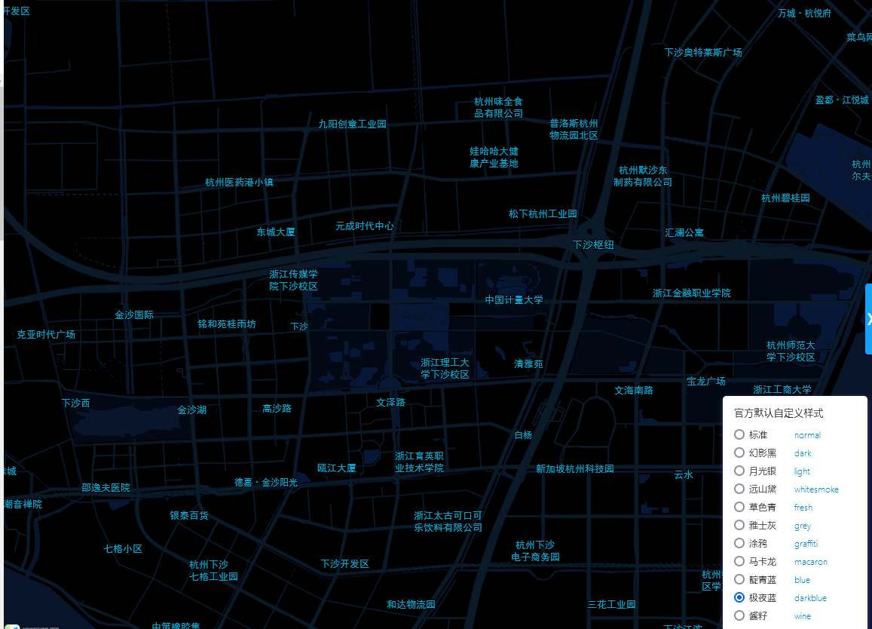Screen dimensions: 872x629
Task: Choose the 涂鸦 graffiti map style
Action: point(739,543)
